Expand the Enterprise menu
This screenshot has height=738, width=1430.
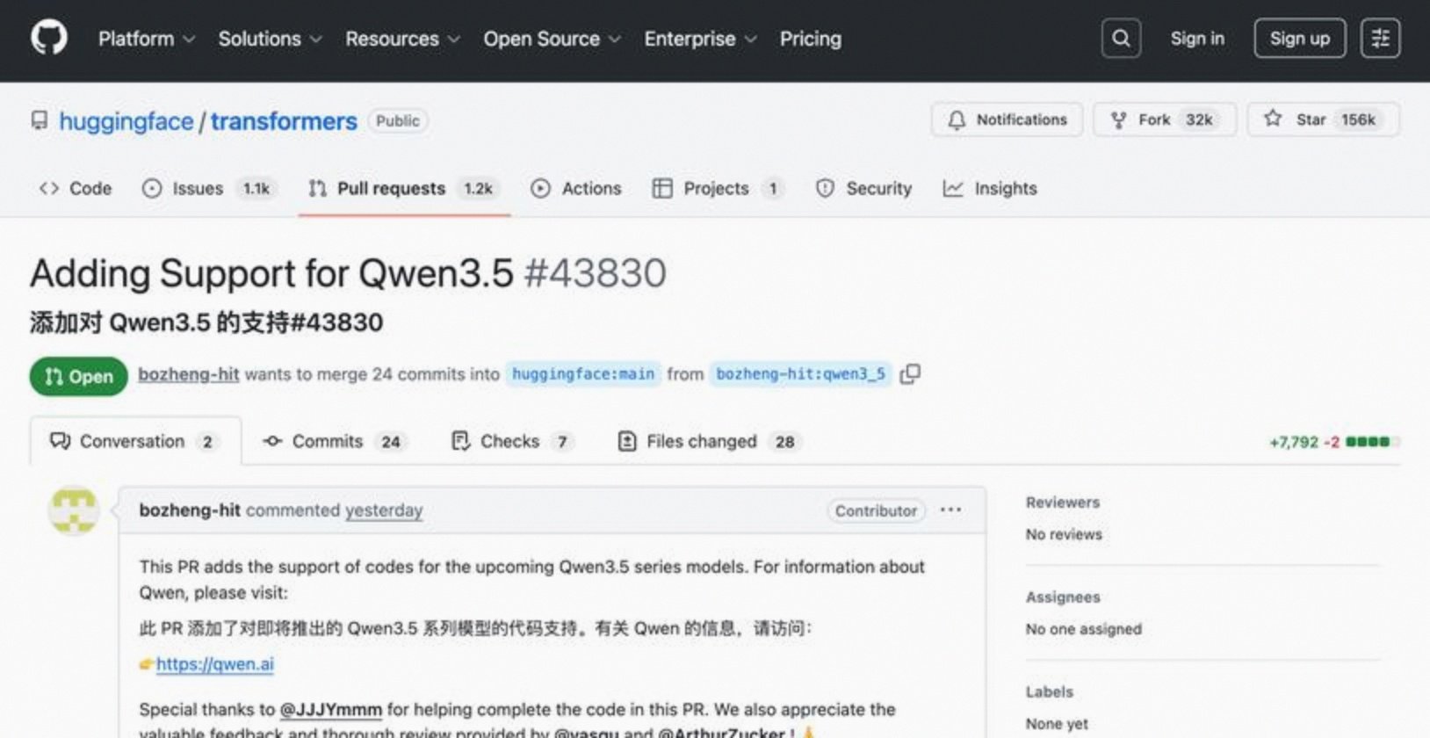click(x=701, y=39)
